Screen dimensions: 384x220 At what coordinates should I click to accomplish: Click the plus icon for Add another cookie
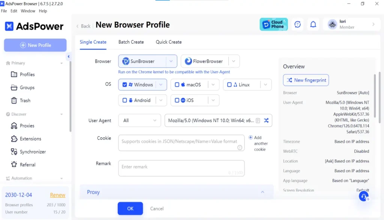[x=250, y=137]
